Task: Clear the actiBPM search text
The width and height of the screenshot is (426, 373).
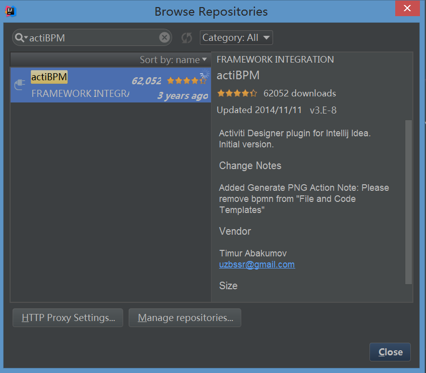Action: pyautogui.click(x=165, y=37)
